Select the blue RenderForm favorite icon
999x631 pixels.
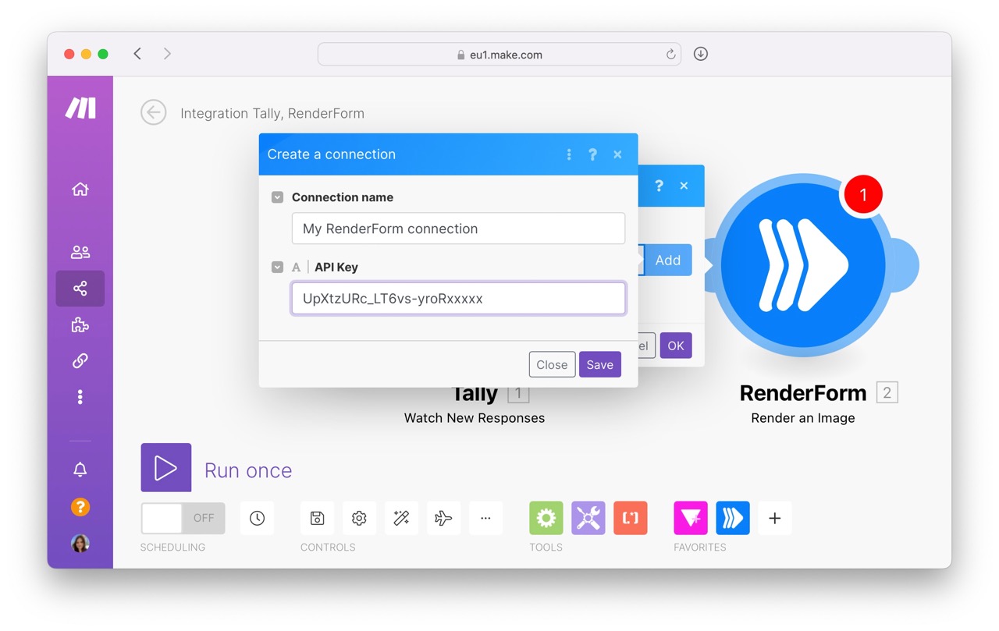pos(733,518)
